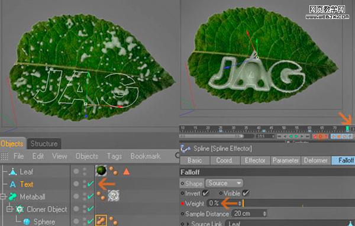Click the Weight slider bar

click(x=299, y=204)
